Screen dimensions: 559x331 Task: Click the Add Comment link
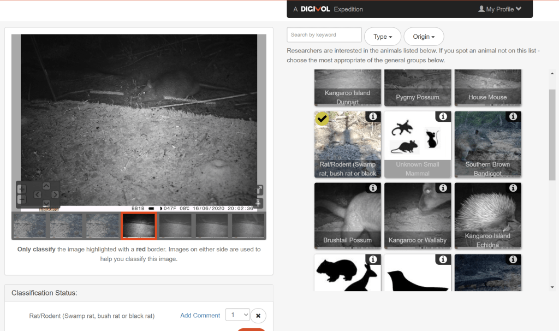[x=200, y=315]
